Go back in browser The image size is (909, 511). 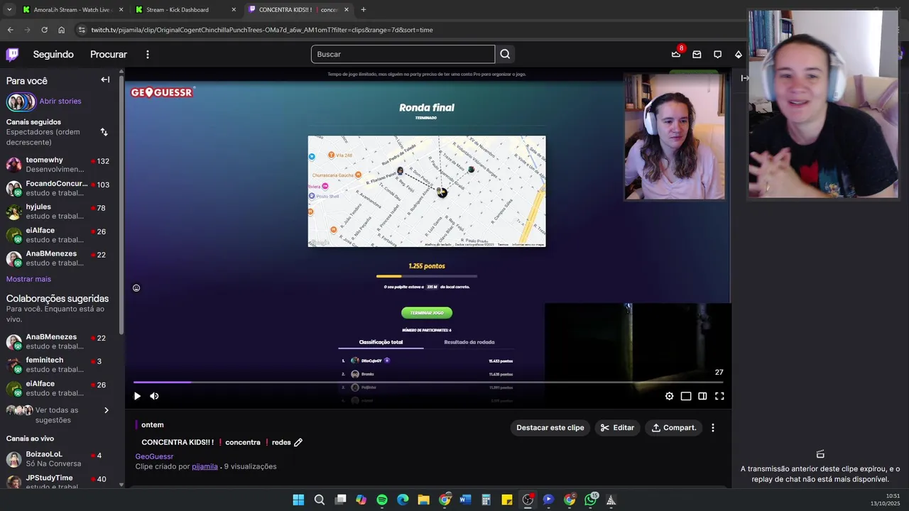(10, 30)
